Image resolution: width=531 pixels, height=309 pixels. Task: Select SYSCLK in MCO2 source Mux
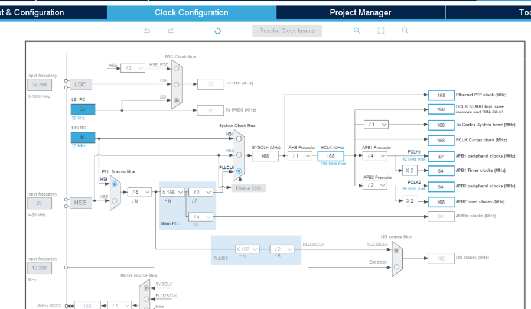[x=146, y=288]
